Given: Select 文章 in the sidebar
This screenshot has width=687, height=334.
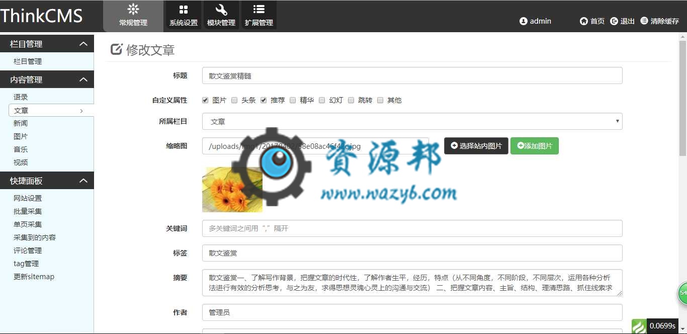Looking at the screenshot, I should pos(51,110).
